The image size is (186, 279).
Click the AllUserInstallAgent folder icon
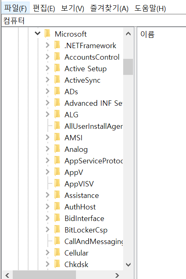click(57, 126)
